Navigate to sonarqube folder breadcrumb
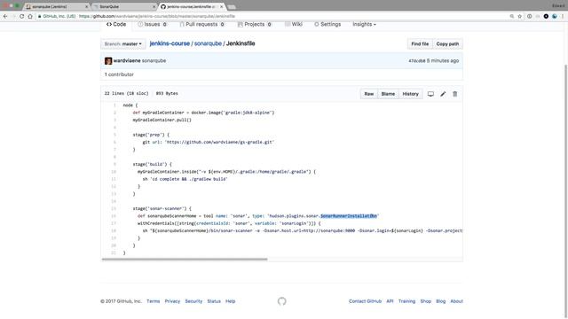 [208, 43]
